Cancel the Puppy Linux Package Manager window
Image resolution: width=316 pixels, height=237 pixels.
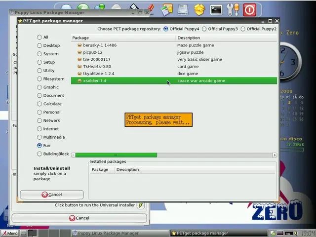click(79, 218)
